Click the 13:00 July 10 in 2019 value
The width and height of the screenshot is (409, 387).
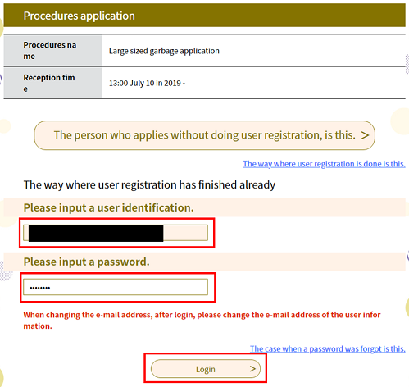point(147,83)
